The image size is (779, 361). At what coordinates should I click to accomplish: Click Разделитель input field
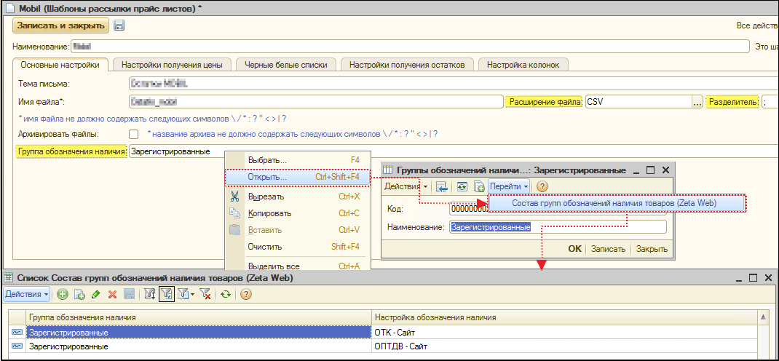[x=770, y=102]
